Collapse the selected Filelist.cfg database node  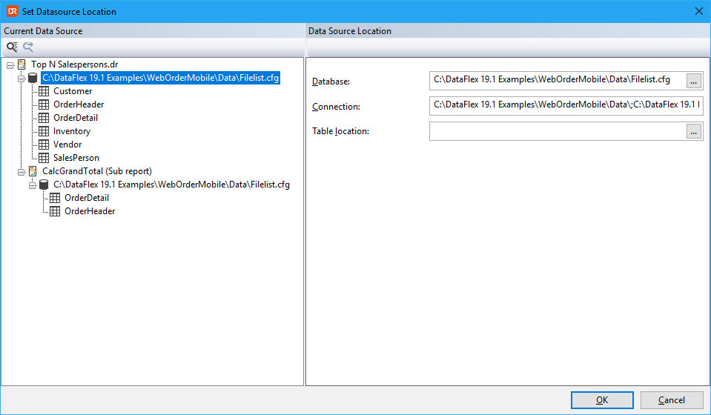[x=22, y=79]
